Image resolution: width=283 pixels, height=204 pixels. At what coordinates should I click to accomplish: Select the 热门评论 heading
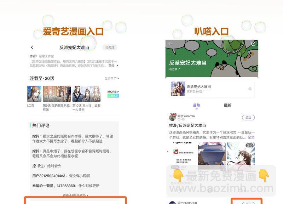click(41, 126)
